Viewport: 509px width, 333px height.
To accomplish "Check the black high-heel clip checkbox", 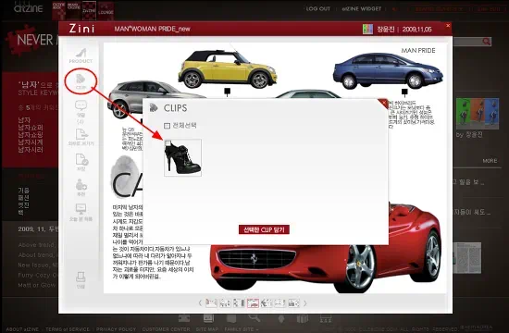I will coord(168,142).
